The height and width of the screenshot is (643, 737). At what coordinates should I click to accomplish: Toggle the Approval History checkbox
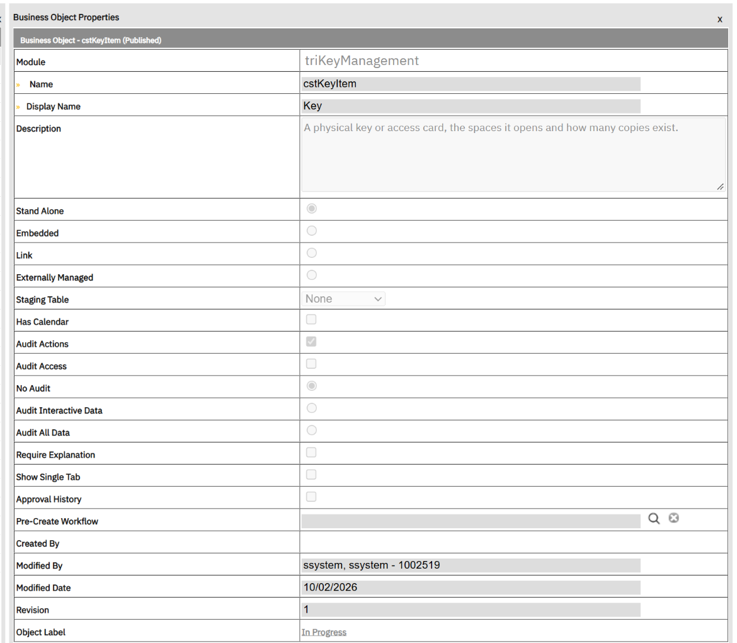[x=311, y=497]
